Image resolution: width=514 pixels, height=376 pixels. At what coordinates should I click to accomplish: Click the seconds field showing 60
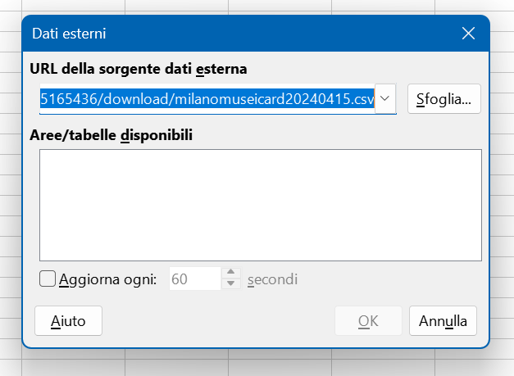(x=195, y=279)
